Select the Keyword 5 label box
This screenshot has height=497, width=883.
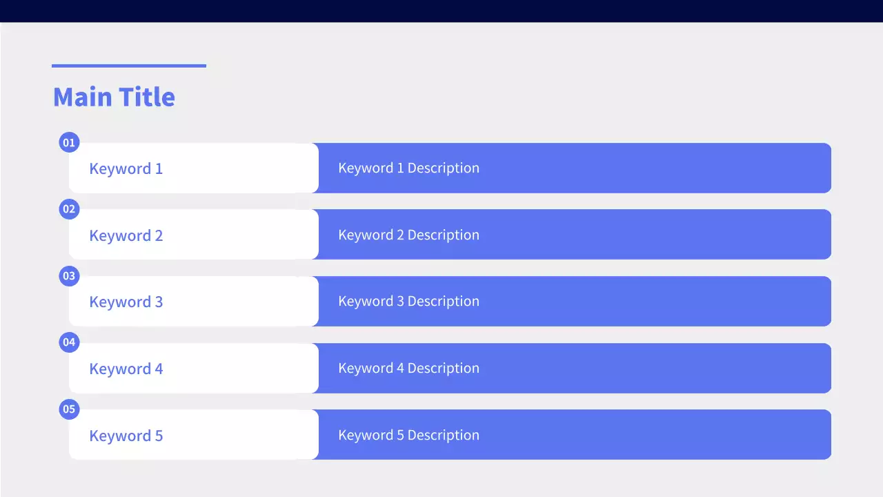(x=193, y=436)
